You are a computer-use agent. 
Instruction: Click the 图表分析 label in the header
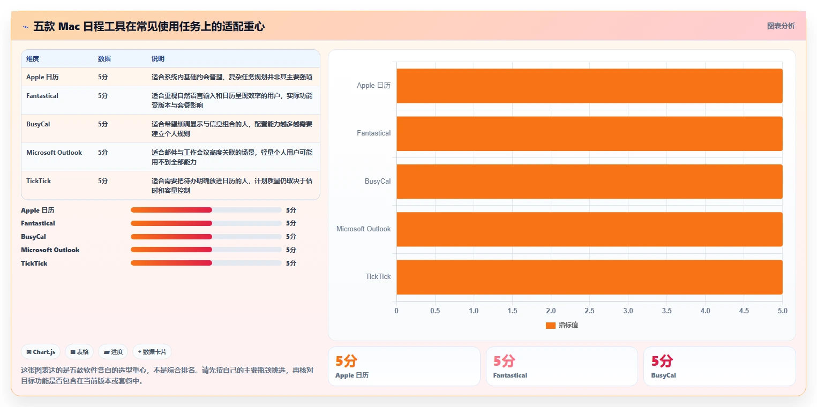coord(781,26)
